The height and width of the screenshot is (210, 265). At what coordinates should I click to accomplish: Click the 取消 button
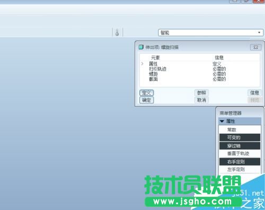(201, 100)
